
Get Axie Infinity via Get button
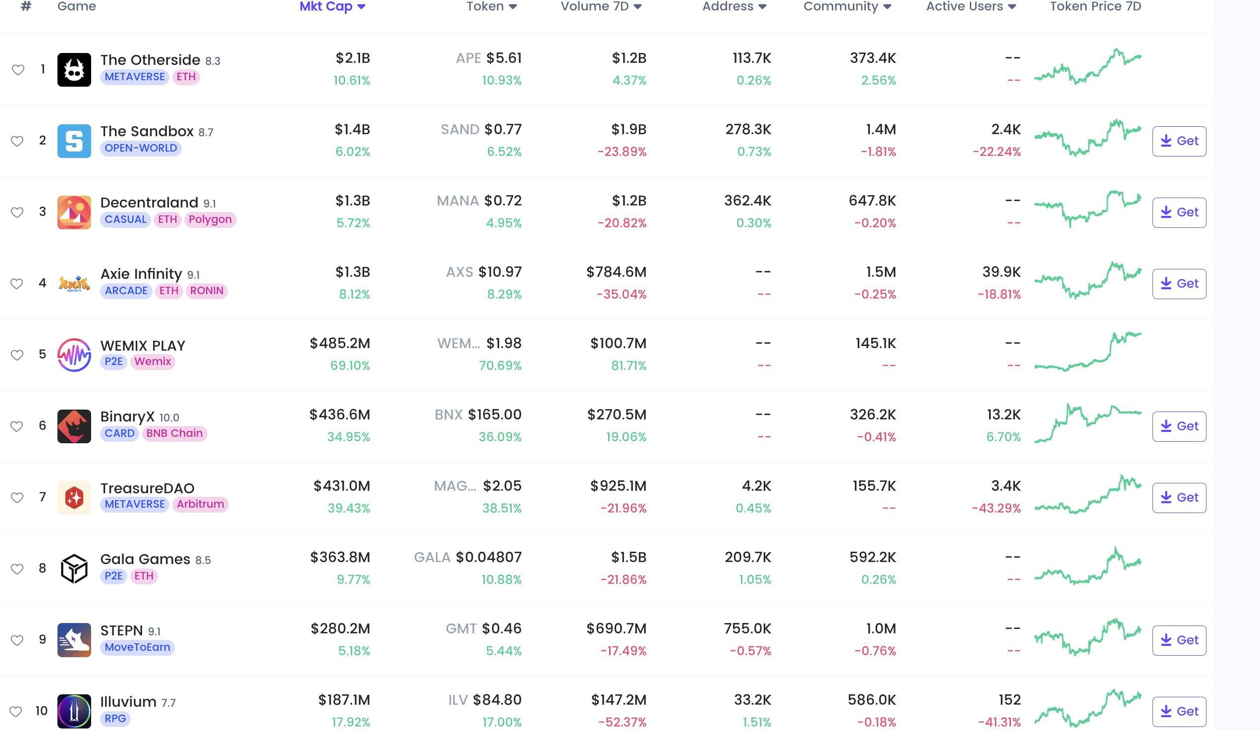coord(1179,283)
